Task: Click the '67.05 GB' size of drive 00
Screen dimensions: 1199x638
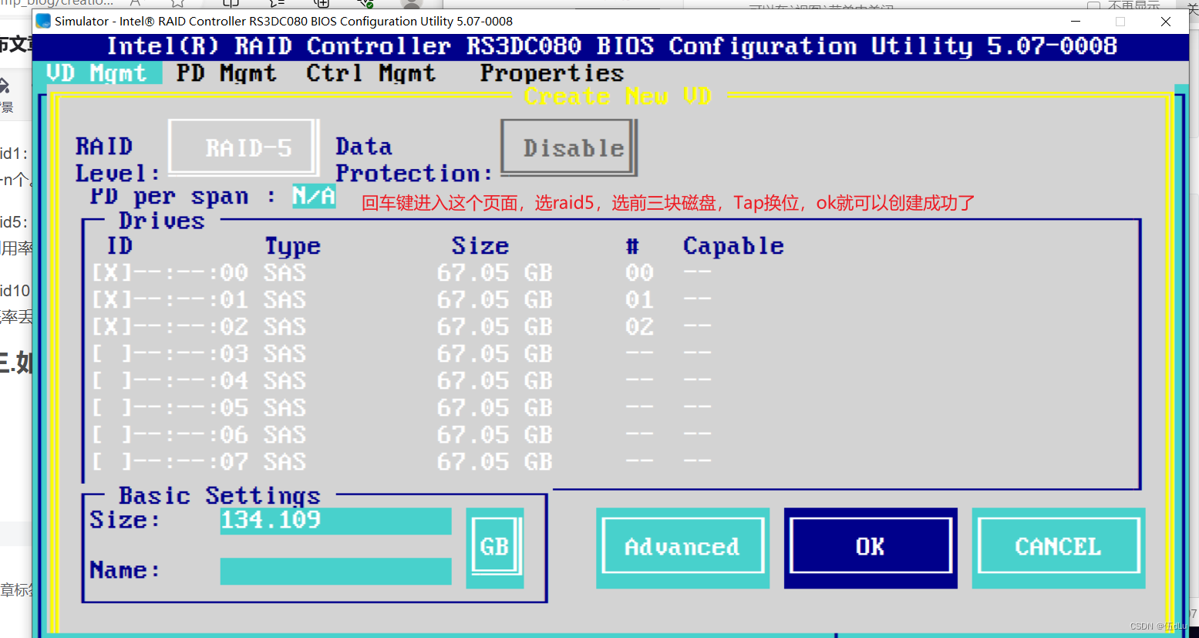Action: 494,273
